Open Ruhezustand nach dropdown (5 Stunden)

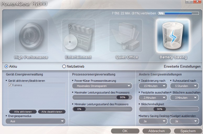click(184, 86)
